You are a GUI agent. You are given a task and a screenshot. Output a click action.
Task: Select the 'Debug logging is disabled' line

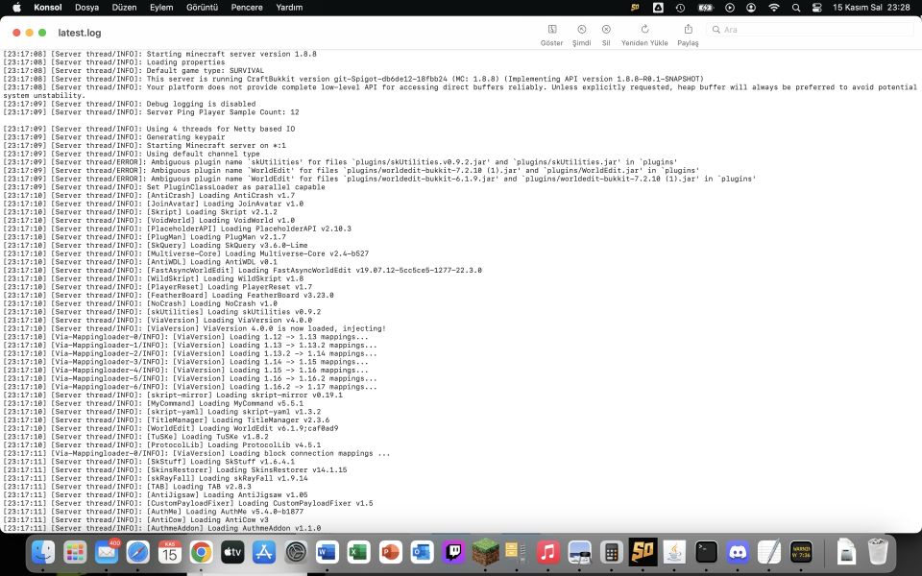[x=130, y=104]
